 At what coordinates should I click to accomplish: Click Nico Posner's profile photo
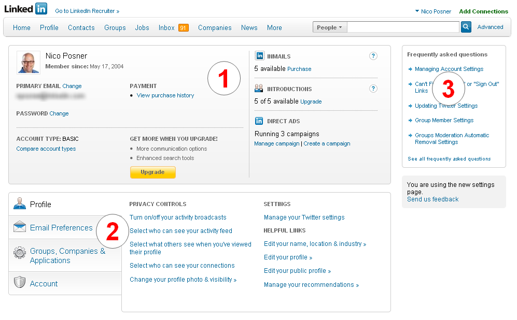[x=29, y=63]
